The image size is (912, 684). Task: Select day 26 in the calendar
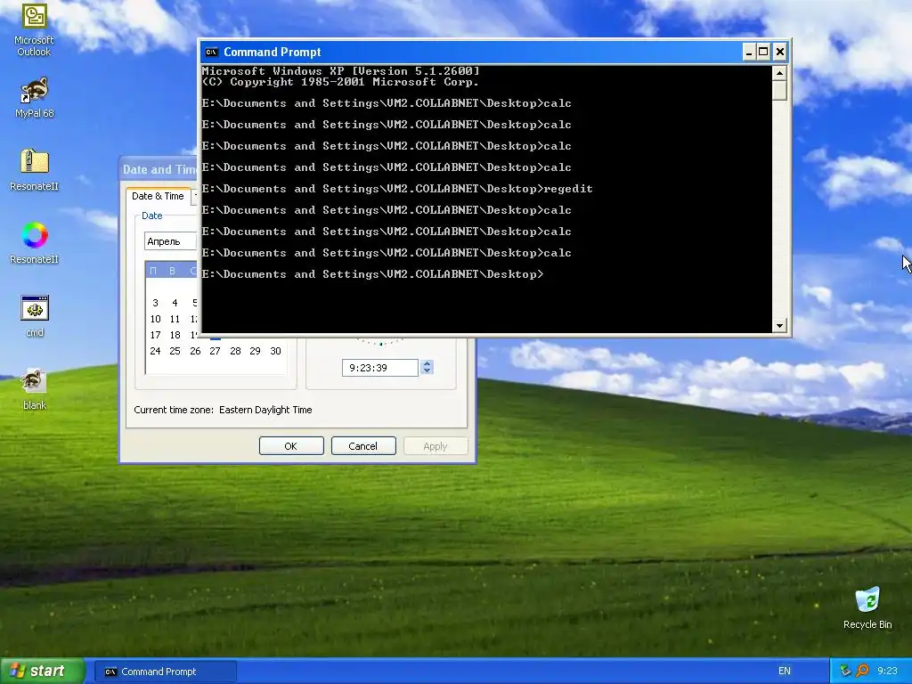195,351
